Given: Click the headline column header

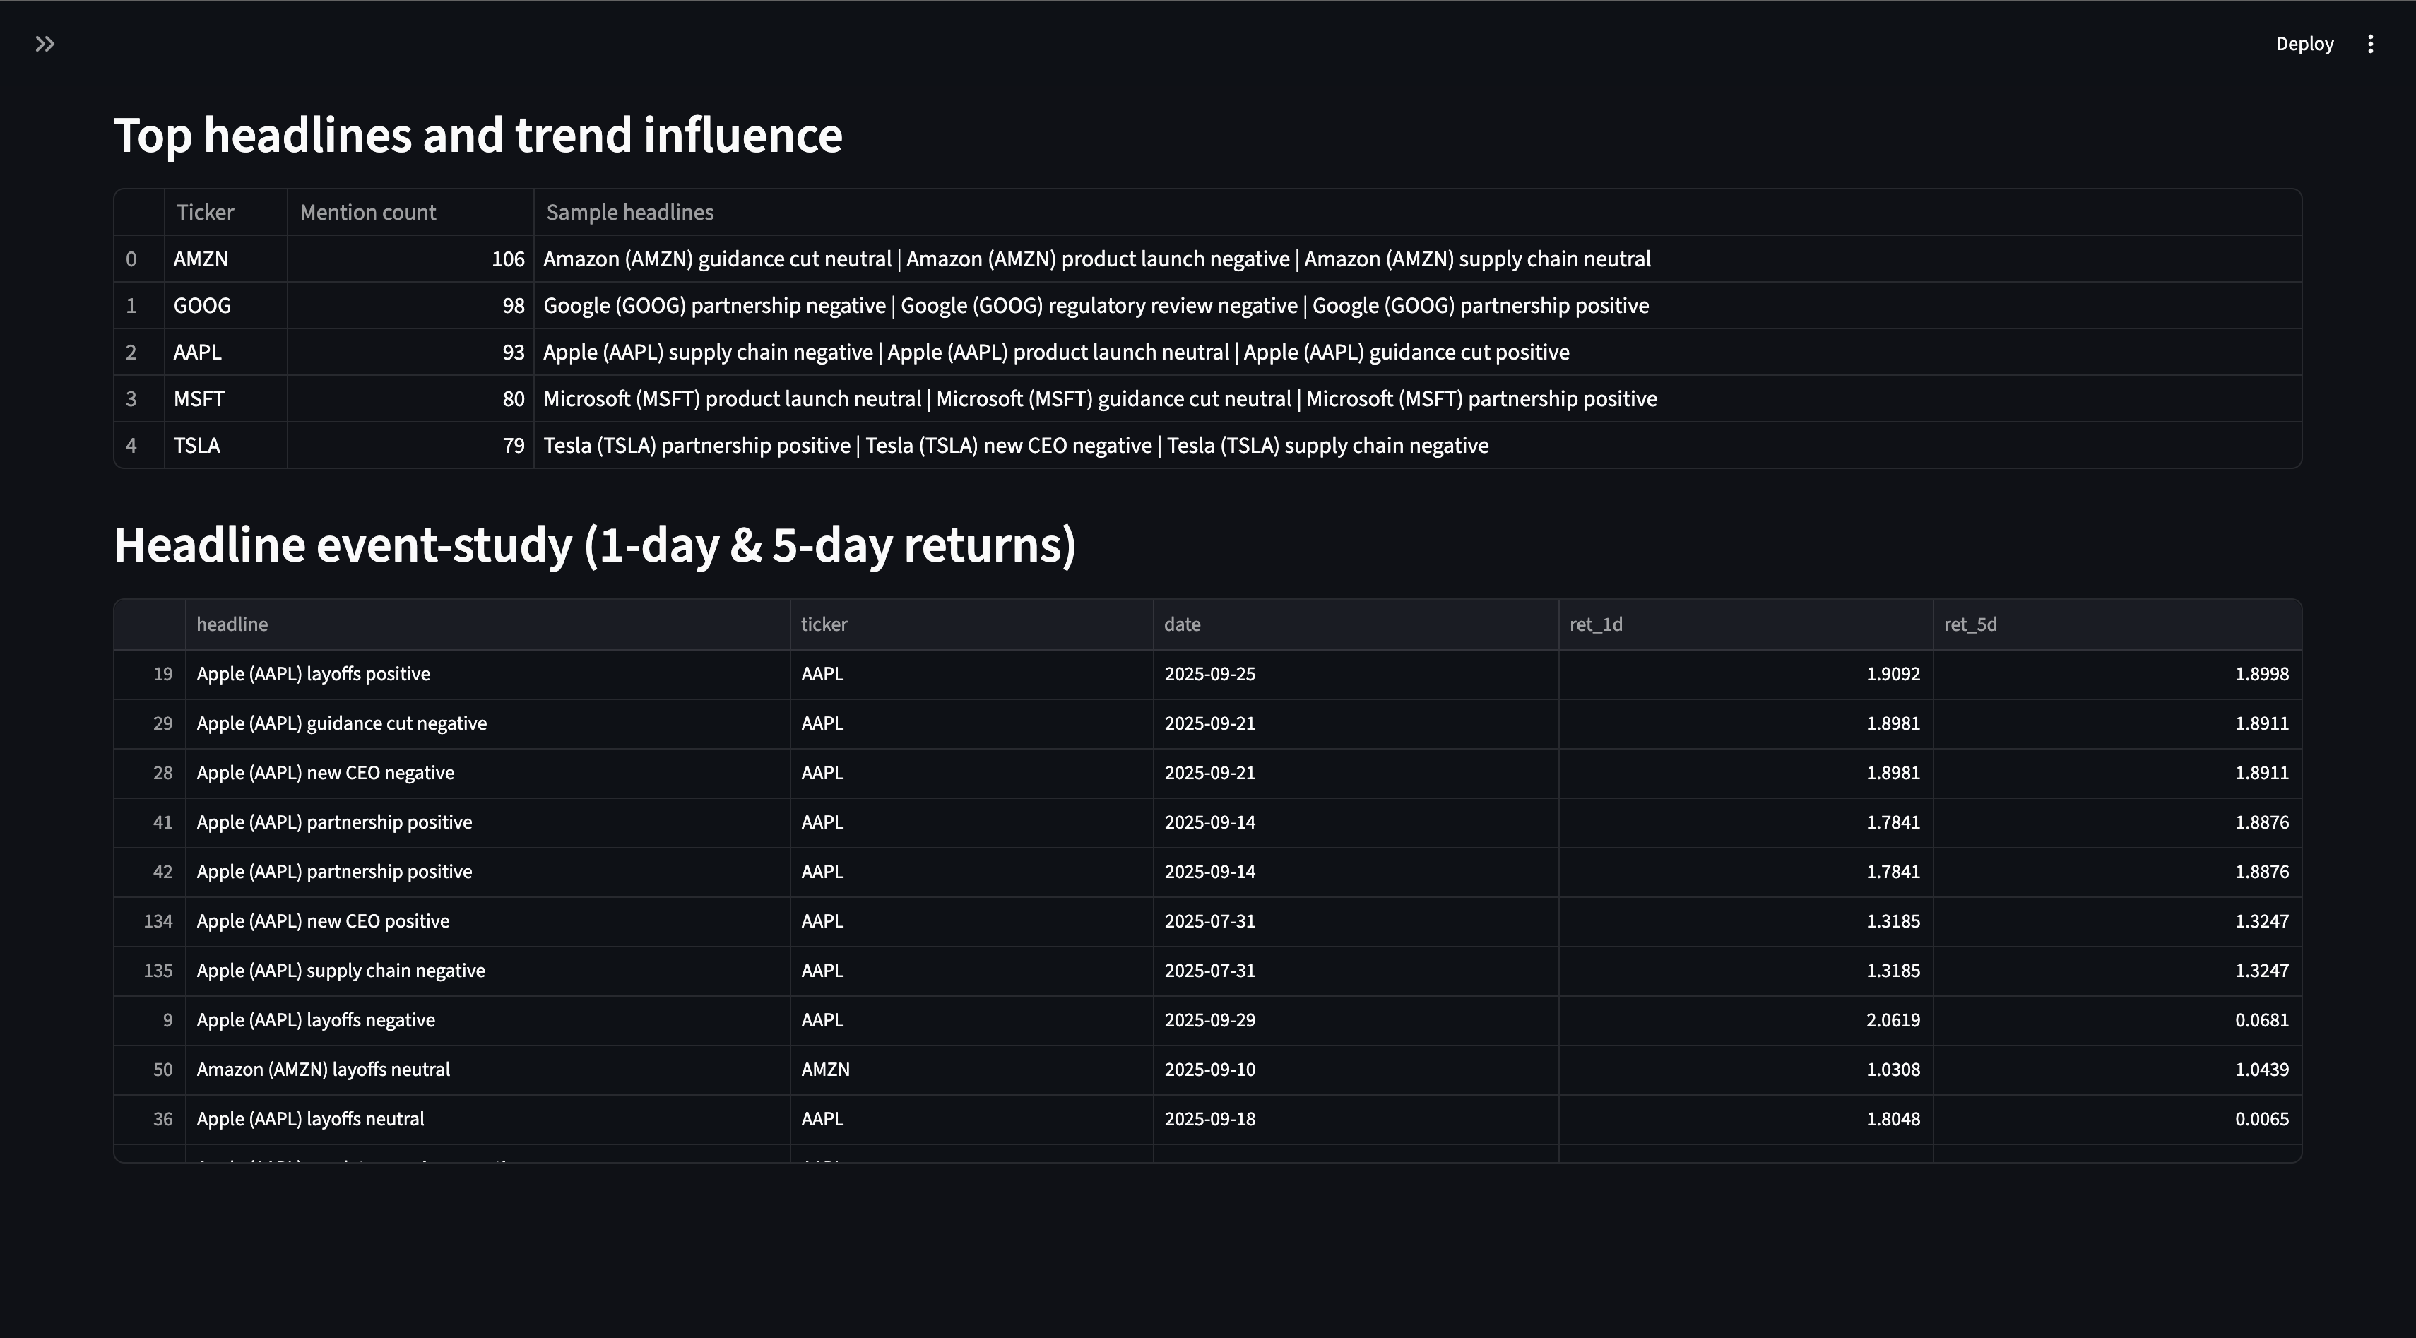Looking at the screenshot, I should (232, 624).
